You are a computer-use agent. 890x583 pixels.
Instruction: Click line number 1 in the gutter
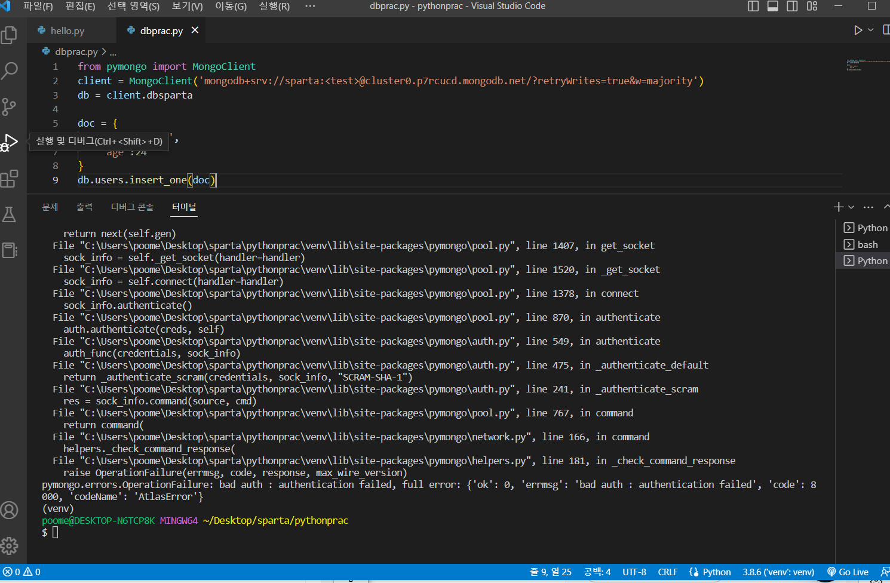pos(56,66)
